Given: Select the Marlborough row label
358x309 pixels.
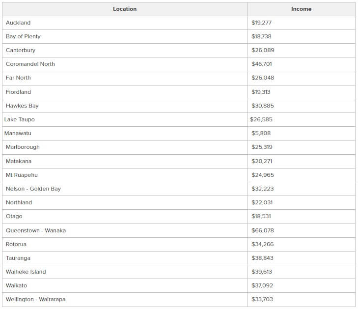Looking at the screenshot, I should point(23,147).
